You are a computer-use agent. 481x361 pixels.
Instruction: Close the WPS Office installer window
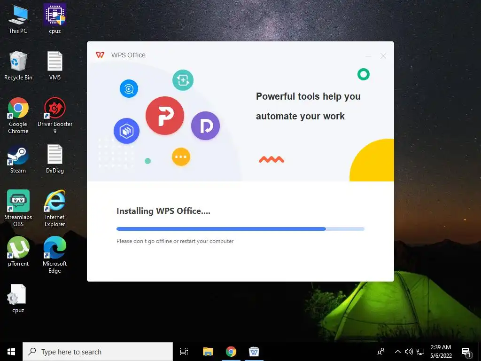tap(383, 56)
